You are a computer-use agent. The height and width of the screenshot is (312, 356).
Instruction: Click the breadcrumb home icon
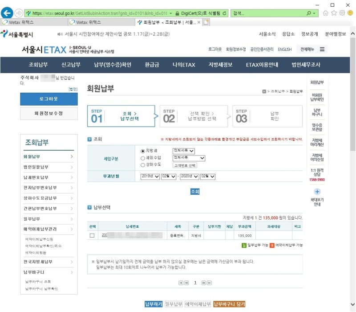pos(264,91)
